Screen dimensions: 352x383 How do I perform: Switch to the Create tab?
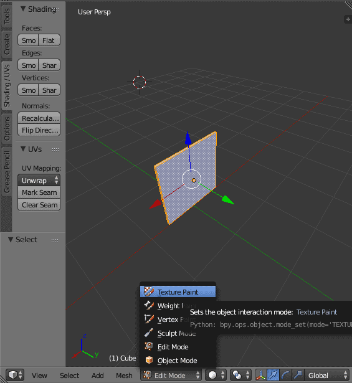[7, 44]
